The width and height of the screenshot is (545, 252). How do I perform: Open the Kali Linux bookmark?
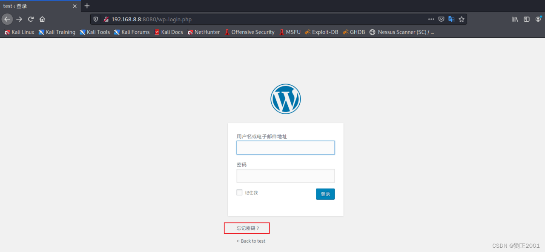click(19, 32)
